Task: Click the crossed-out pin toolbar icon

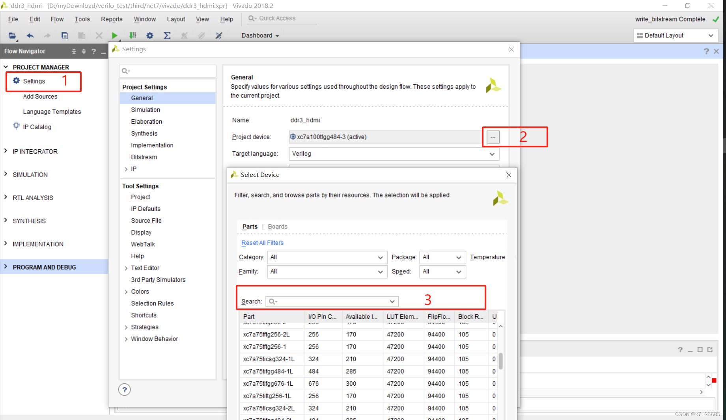Action: [x=219, y=35]
